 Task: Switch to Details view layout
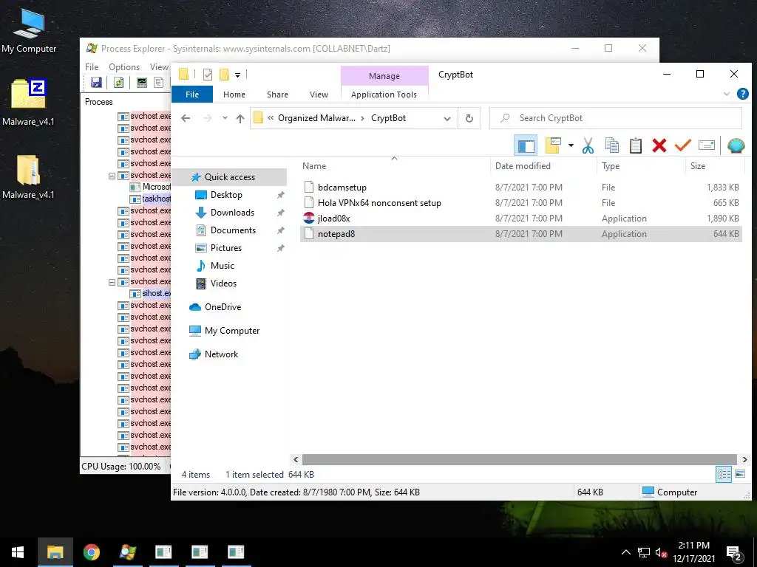(x=724, y=475)
